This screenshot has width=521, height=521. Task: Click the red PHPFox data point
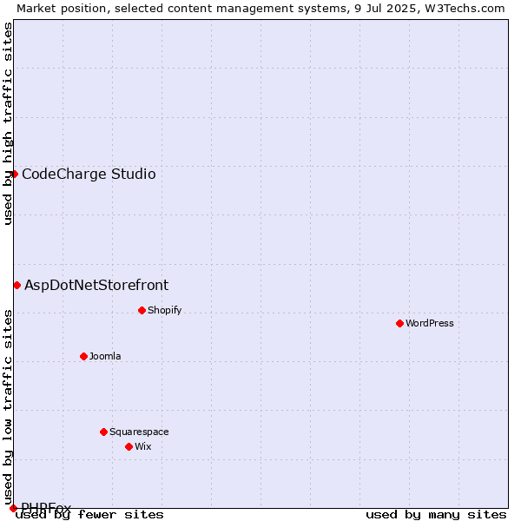(x=13, y=508)
